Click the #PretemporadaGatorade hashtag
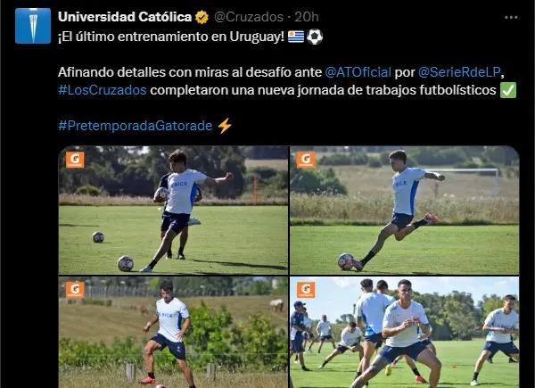 (x=136, y=126)
